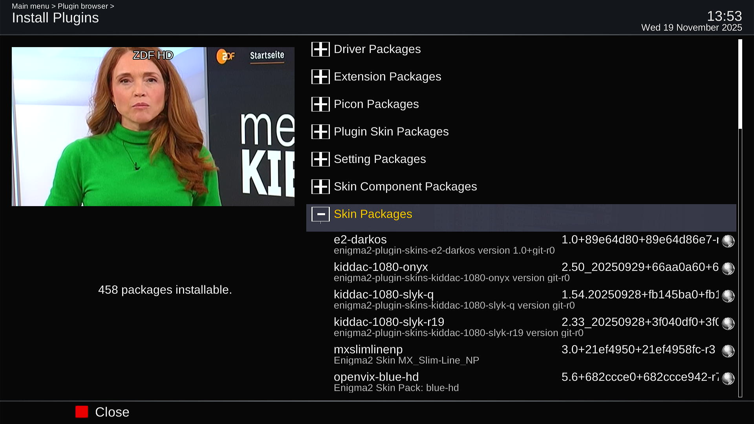The height and width of the screenshot is (424, 754).
Task: Click the globe icon beside openvix-blue-hd
Action: (x=728, y=378)
